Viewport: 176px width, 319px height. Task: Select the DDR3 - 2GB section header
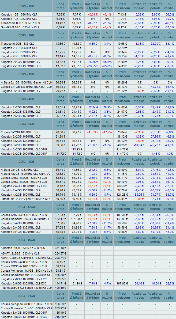pos(26,35)
